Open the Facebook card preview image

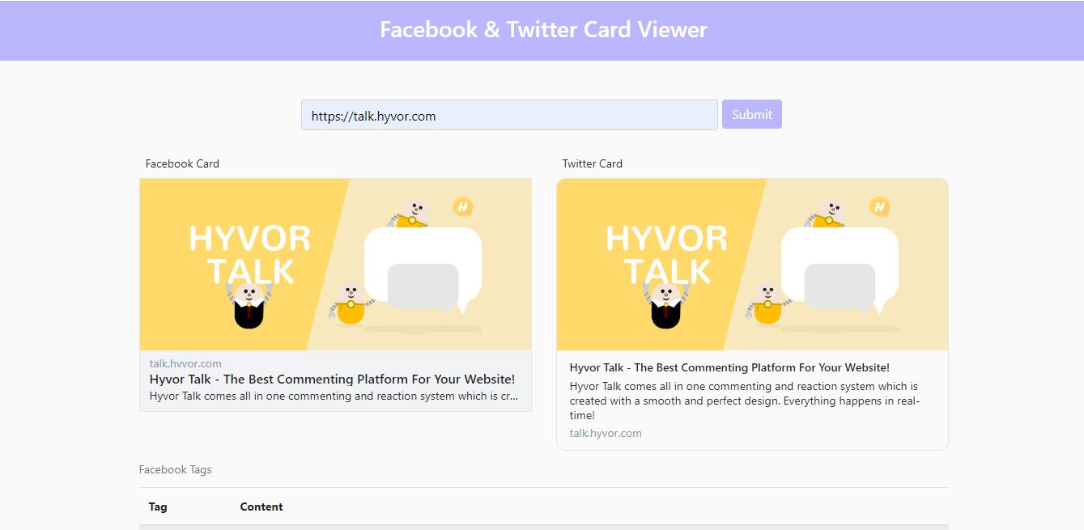(x=336, y=265)
